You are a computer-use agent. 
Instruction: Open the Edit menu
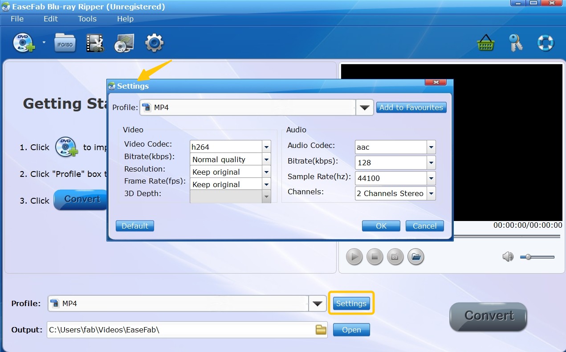(51, 19)
